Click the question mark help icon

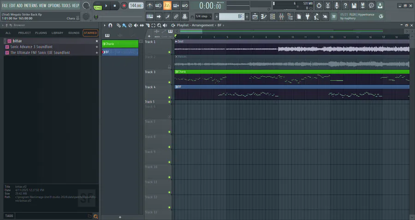click(x=345, y=6)
